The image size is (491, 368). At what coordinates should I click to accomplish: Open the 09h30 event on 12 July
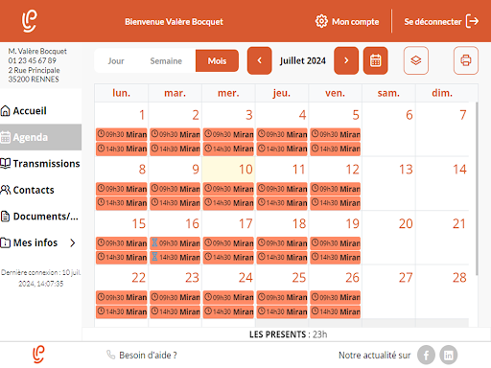[336, 189]
